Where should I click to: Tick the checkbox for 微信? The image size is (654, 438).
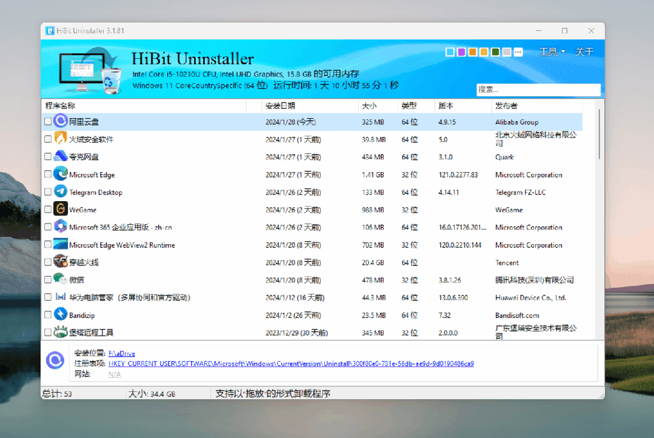pos(48,280)
